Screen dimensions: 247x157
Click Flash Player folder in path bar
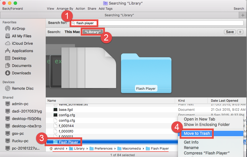tap(157, 149)
